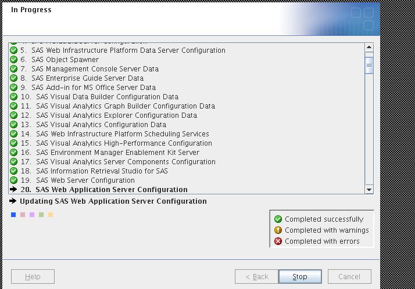This screenshot has width=415, height=289.
Task: Click the Help button
Action: pyautogui.click(x=33, y=277)
